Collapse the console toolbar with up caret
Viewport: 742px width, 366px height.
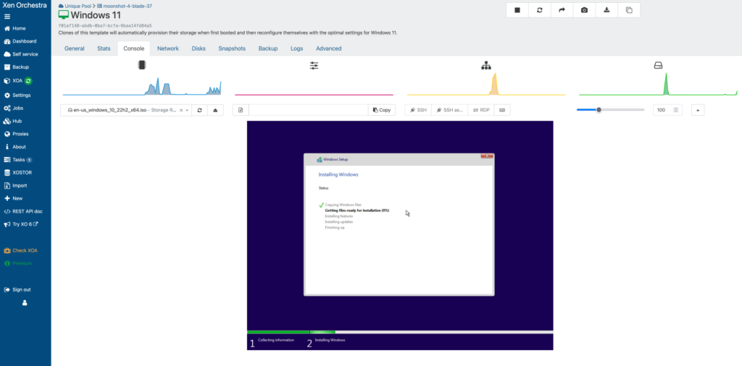coord(697,110)
